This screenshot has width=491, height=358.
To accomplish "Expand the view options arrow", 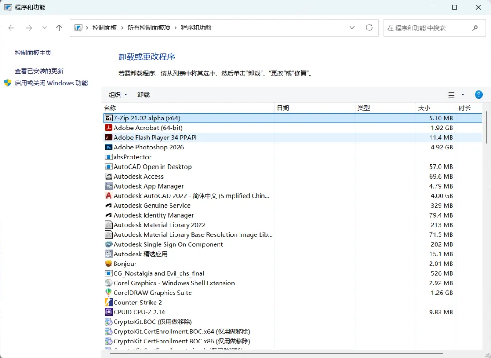I will [463, 94].
